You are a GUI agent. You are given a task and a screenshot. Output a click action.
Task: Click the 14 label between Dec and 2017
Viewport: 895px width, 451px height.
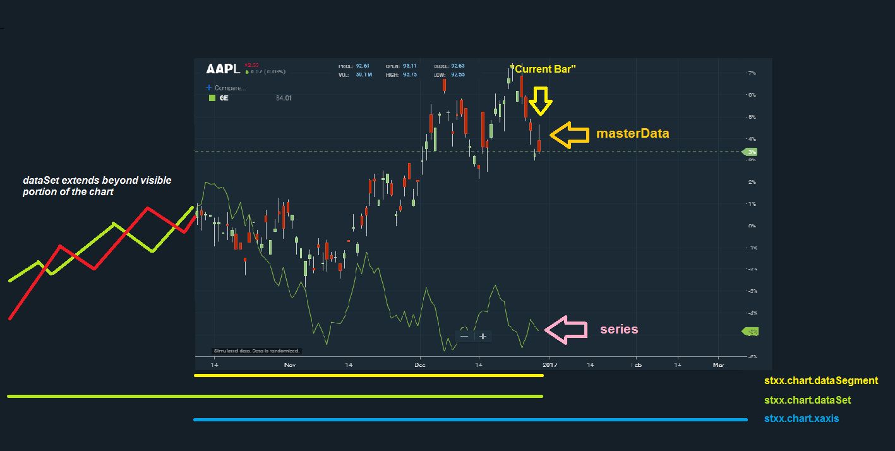(x=479, y=364)
